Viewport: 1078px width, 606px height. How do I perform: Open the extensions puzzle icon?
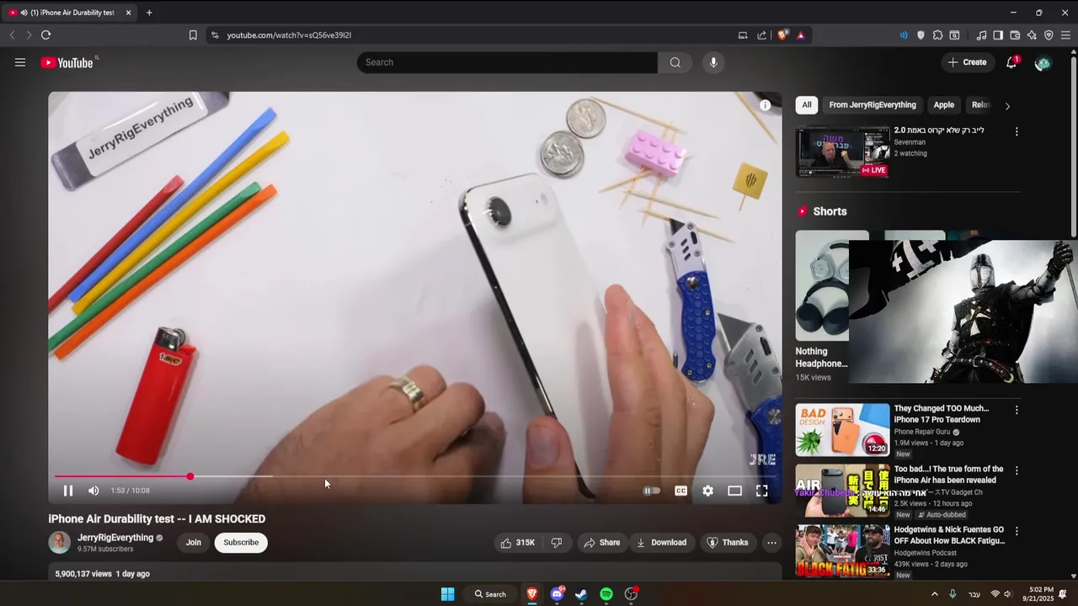937,35
